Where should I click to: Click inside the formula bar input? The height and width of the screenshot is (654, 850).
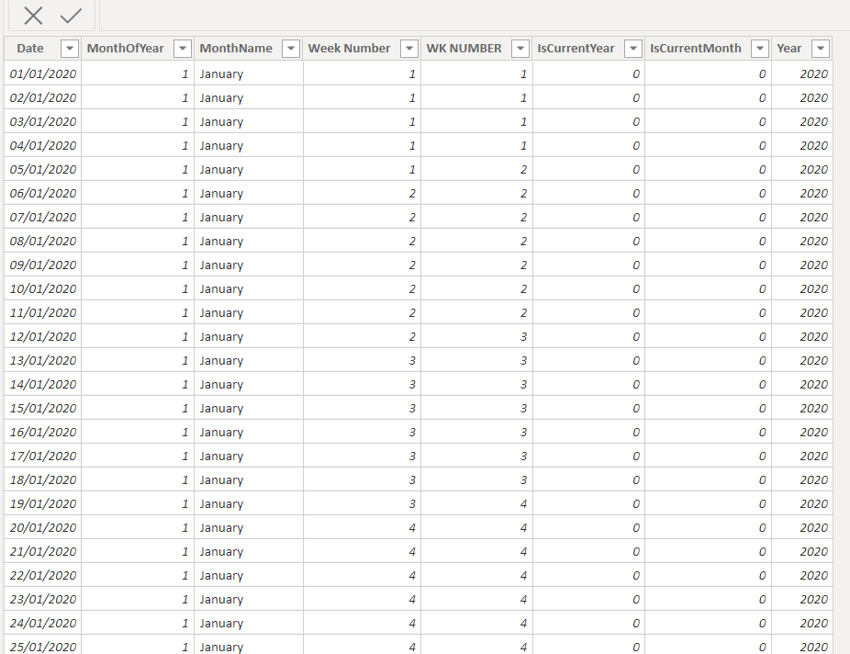[x=475, y=16]
